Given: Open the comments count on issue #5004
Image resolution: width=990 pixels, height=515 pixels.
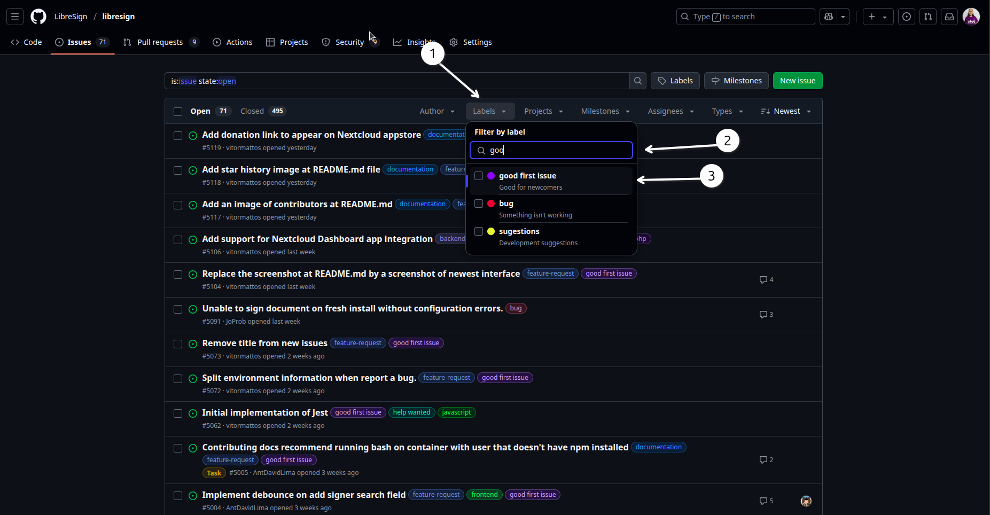Looking at the screenshot, I should coord(766,501).
